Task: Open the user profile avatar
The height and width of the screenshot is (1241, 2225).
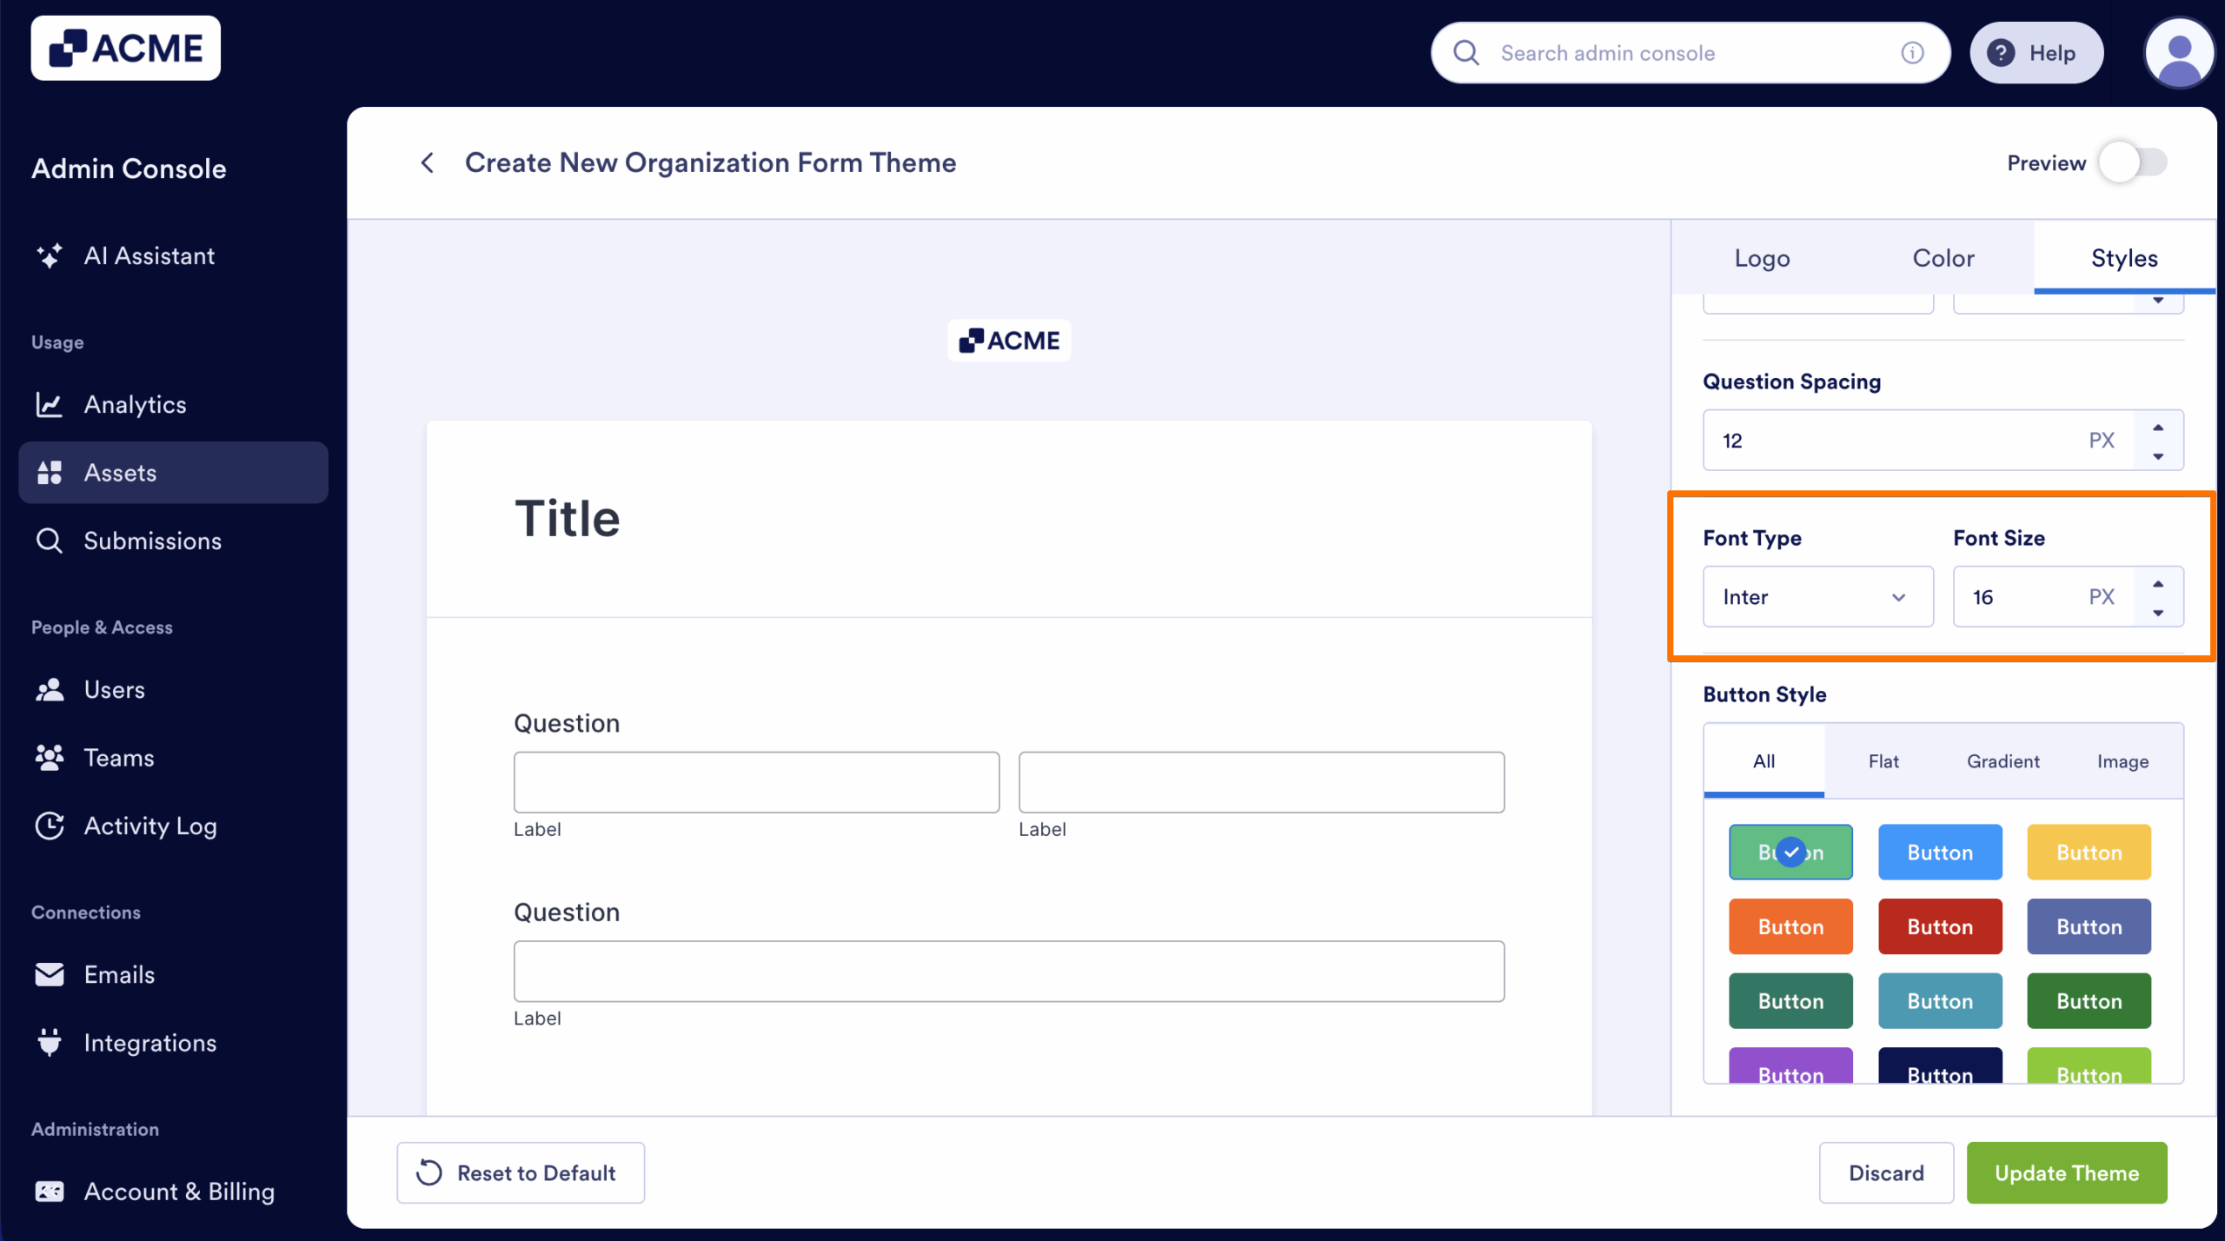Action: point(2179,52)
